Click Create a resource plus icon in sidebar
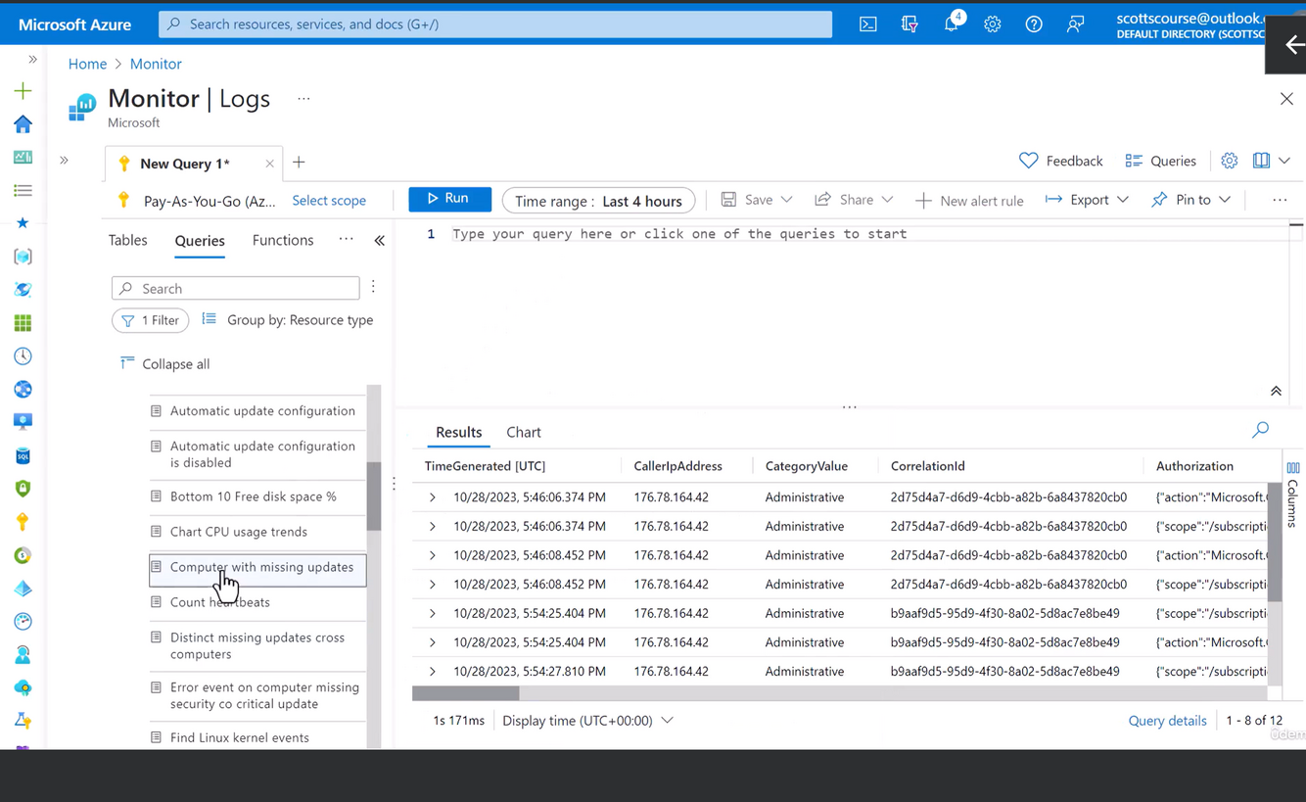 pos(23,91)
